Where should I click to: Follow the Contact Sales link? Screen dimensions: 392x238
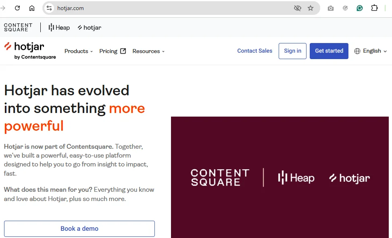click(x=254, y=51)
